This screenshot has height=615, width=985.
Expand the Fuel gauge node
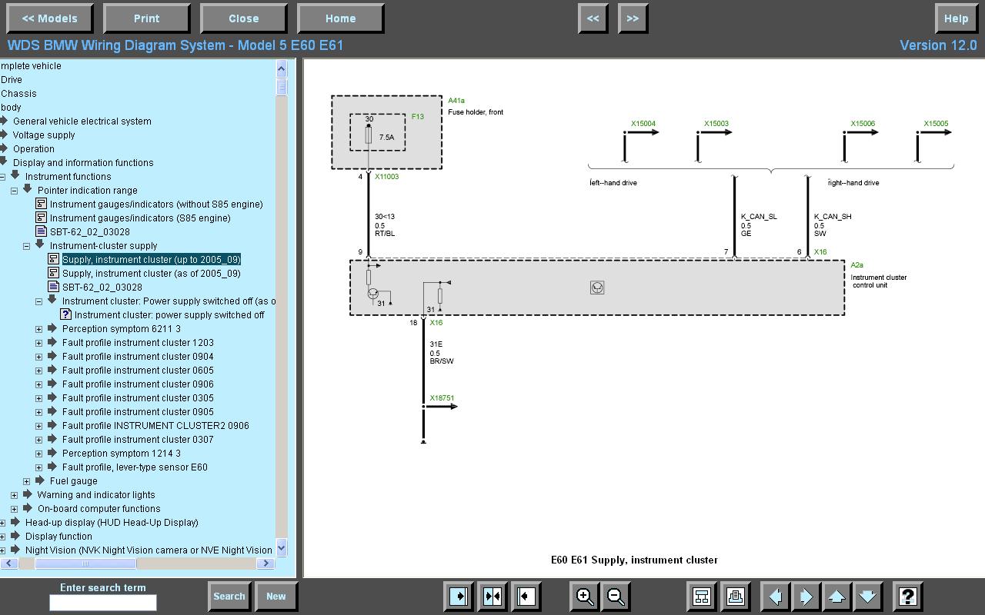26,481
